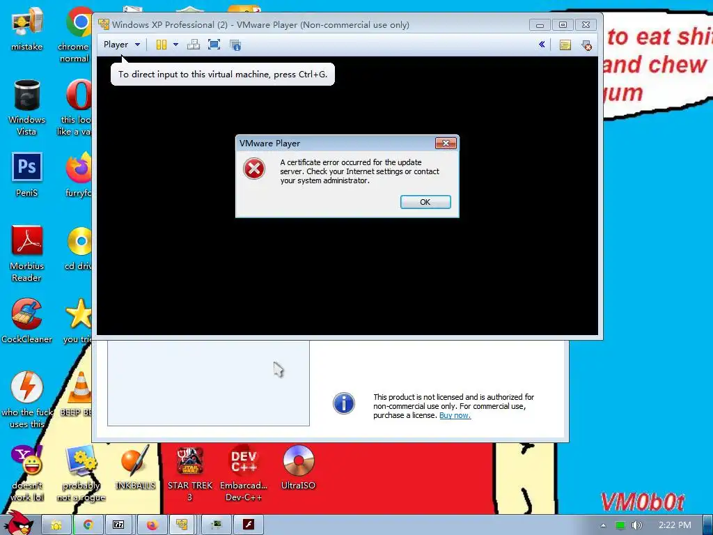Open 7-Zip from the taskbar
This screenshot has width=713, height=535.
tap(118, 525)
